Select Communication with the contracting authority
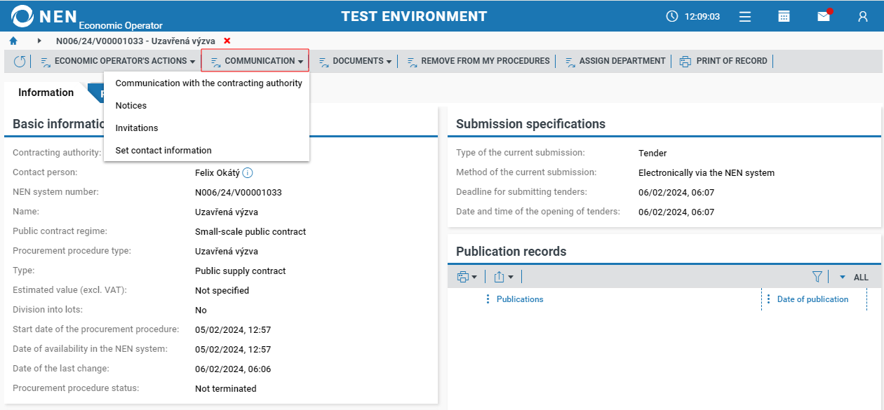The image size is (884, 410). pyautogui.click(x=208, y=83)
